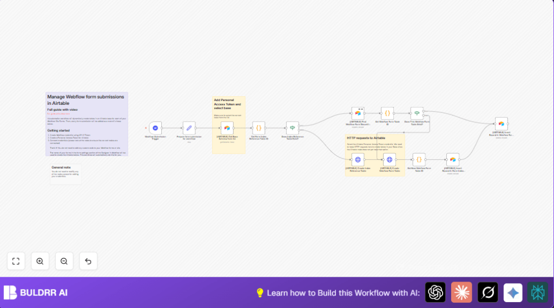This screenshot has width=554, height=308.
Task: Select the Create Webflow Form Table HTTP node
Action: coord(390,159)
